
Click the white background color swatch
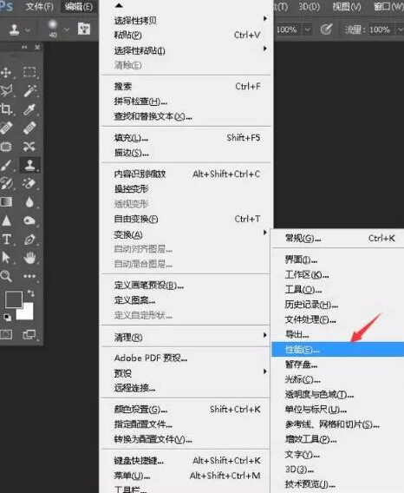click(27, 312)
